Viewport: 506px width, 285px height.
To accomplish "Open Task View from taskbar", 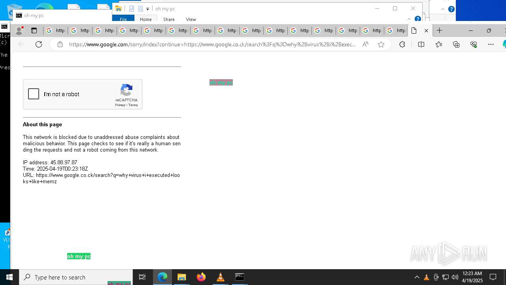I will tap(142, 277).
